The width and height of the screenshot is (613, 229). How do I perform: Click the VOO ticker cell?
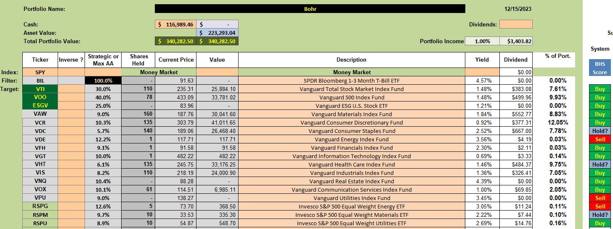(40, 97)
